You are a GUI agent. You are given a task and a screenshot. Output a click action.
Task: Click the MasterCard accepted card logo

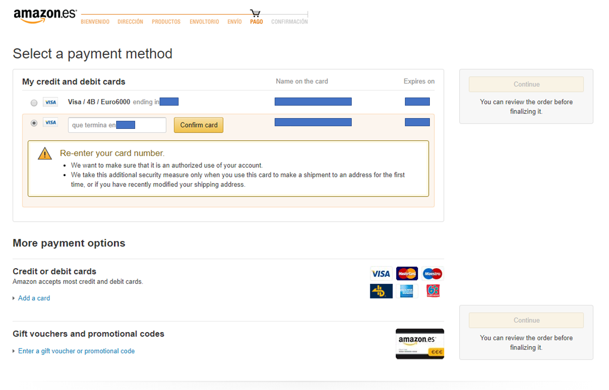(x=407, y=274)
